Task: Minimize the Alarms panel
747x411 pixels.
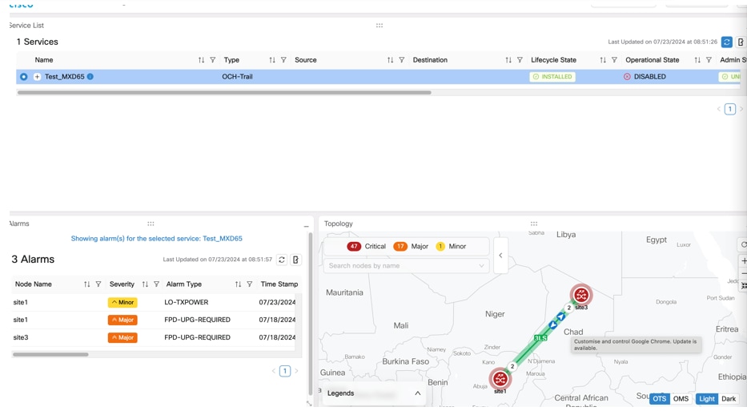Action: coord(307,227)
